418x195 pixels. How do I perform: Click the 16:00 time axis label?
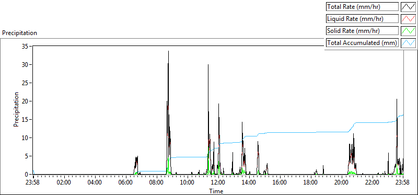[x=280, y=183]
